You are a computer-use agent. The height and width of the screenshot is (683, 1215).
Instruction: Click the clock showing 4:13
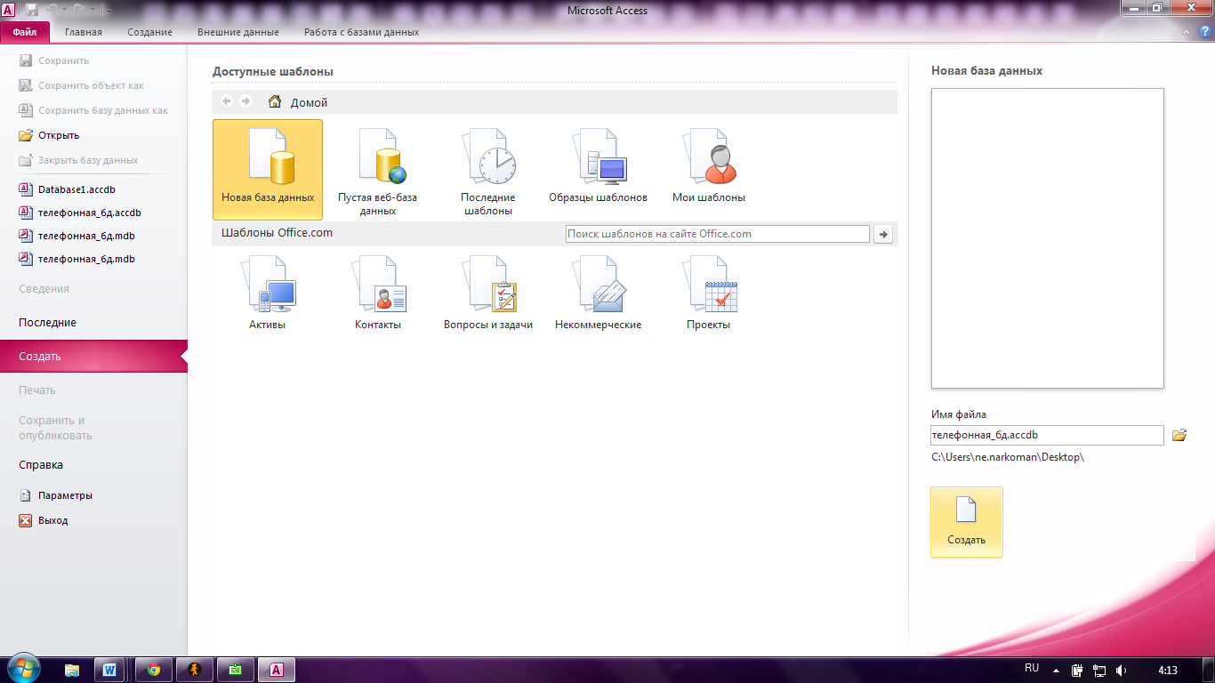(x=1168, y=670)
